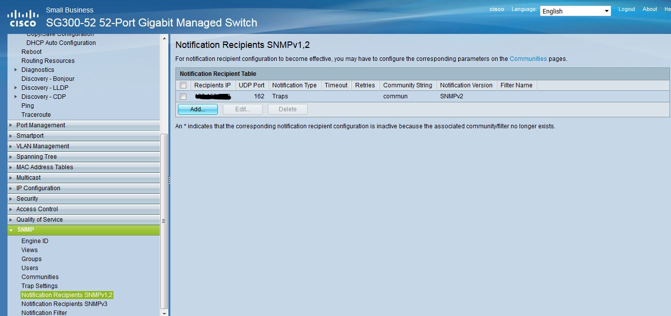Open Communities in the SNMP menu
Viewport: 671px width, 316px height.
[40, 277]
